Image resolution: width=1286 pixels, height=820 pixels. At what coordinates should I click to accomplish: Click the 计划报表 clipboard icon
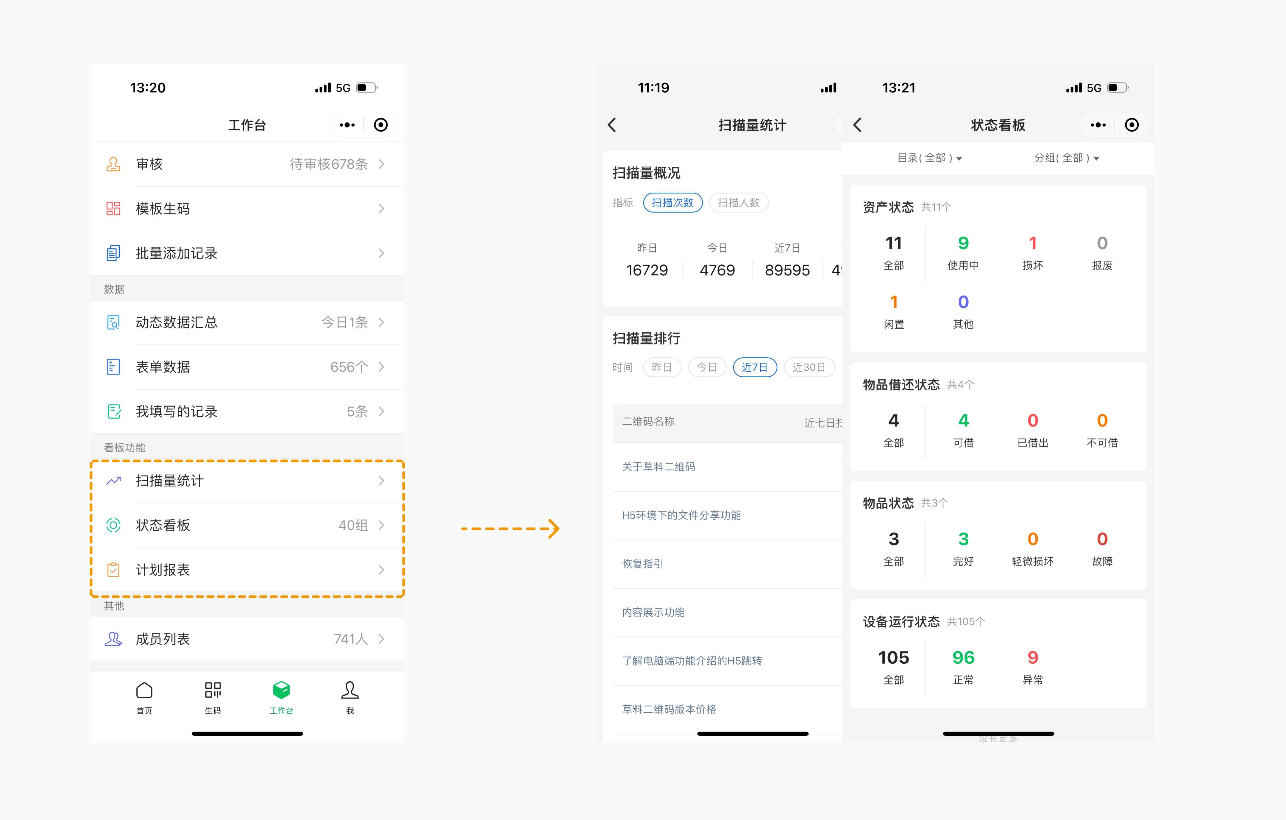113,570
